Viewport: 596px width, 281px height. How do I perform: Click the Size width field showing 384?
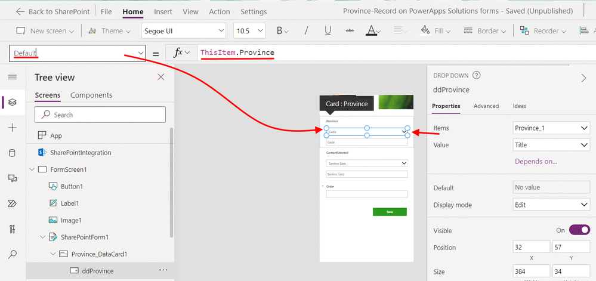(x=532, y=272)
